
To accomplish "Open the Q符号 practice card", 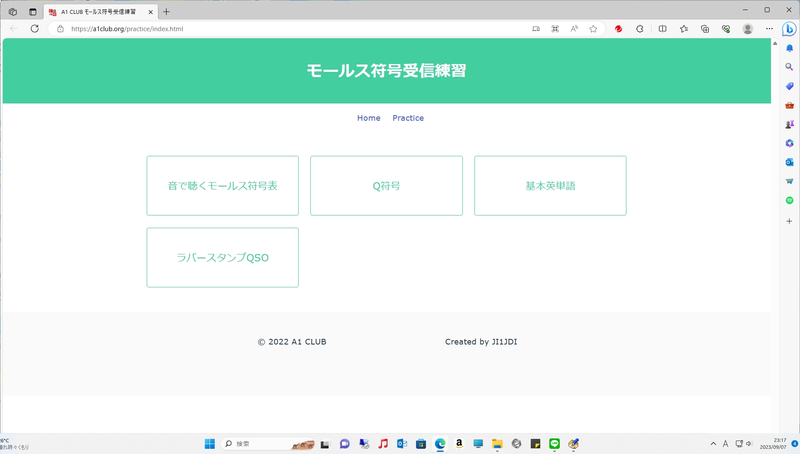I will (x=387, y=186).
